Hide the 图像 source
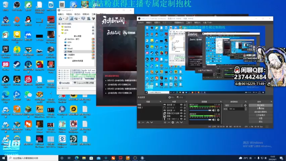286x161 pixels. 181,116
